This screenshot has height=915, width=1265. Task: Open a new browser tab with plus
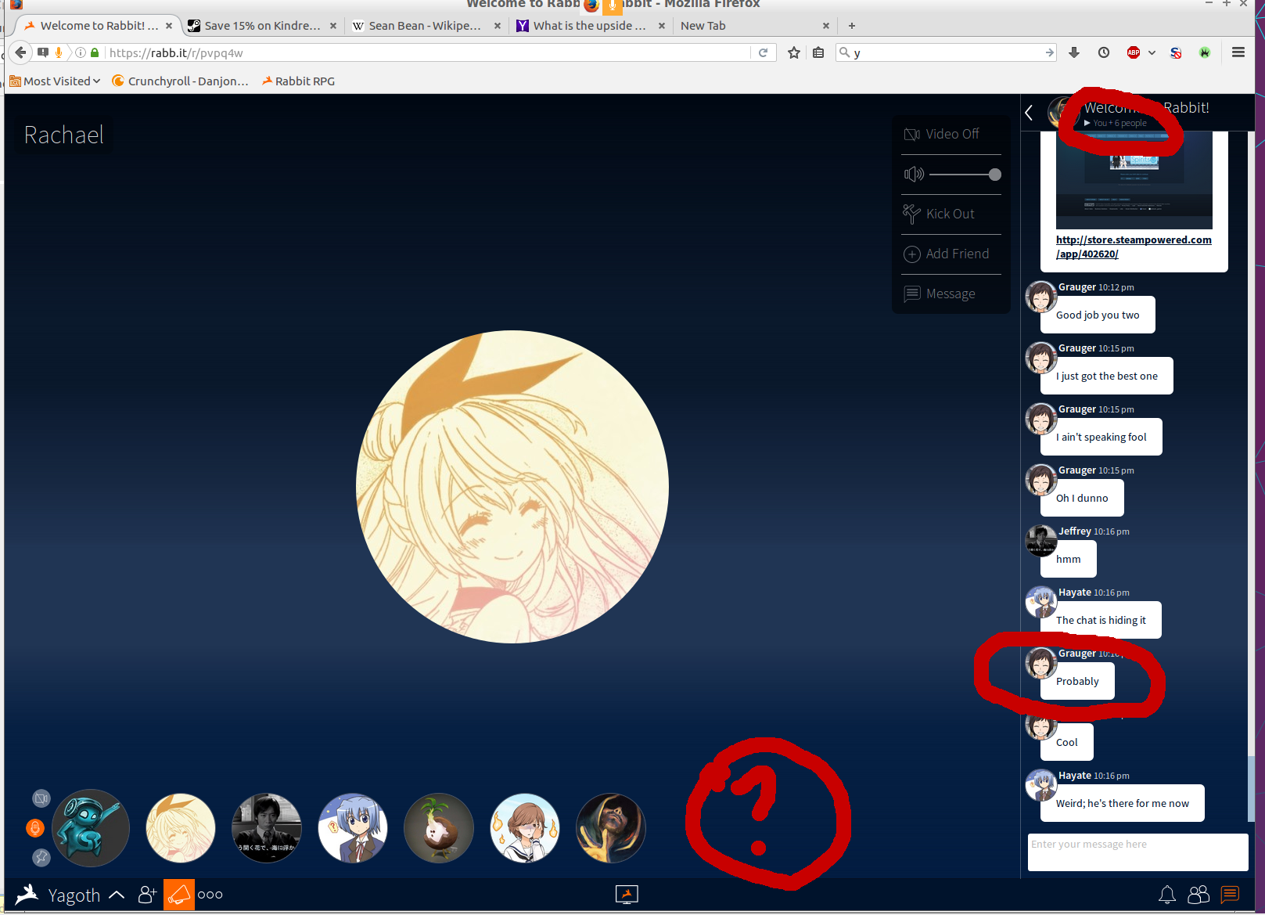pos(852,26)
